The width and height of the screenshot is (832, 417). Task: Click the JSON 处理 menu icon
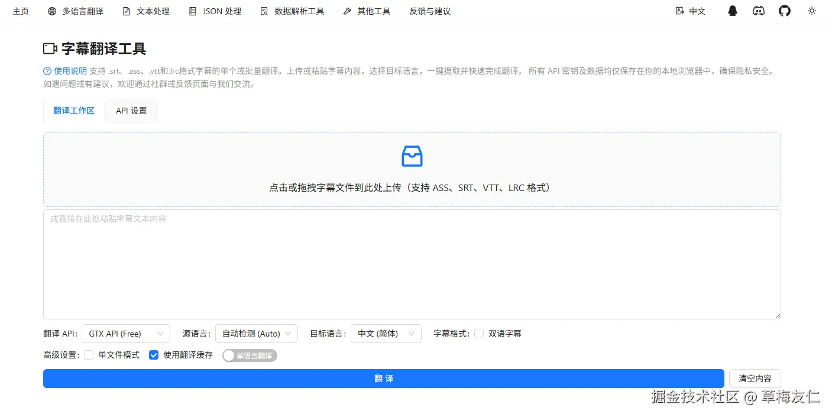pos(193,11)
